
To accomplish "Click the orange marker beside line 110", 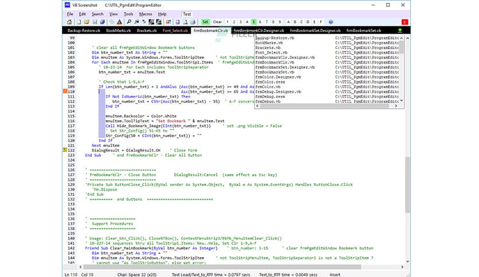I will 65,91.
